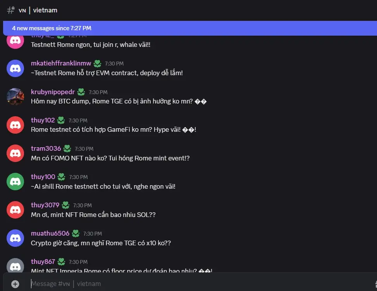Open the username krubynipopedr
The image size is (377, 291).
click(53, 92)
